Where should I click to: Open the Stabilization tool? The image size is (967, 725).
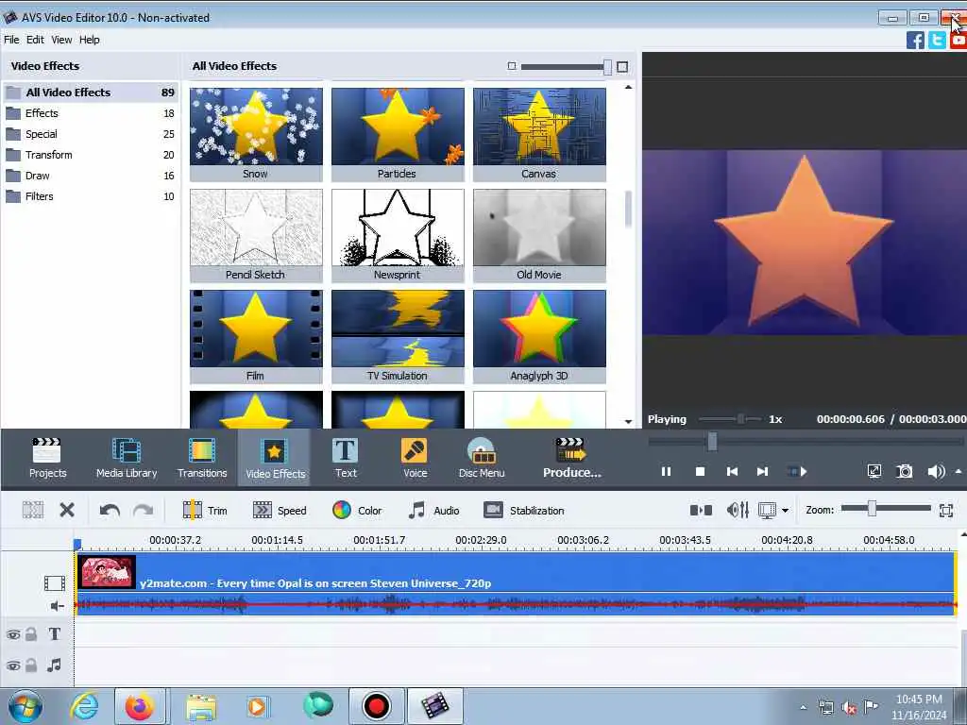tap(523, 511)
